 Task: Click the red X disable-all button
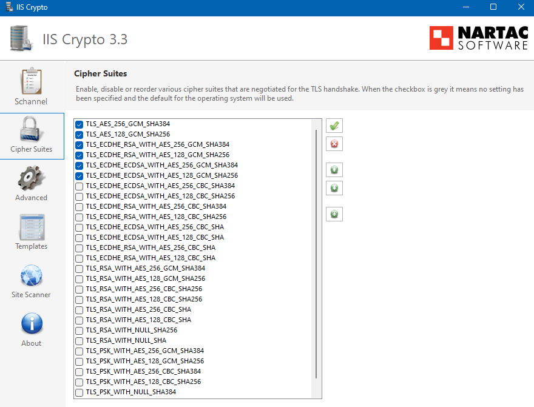point(334,144)
